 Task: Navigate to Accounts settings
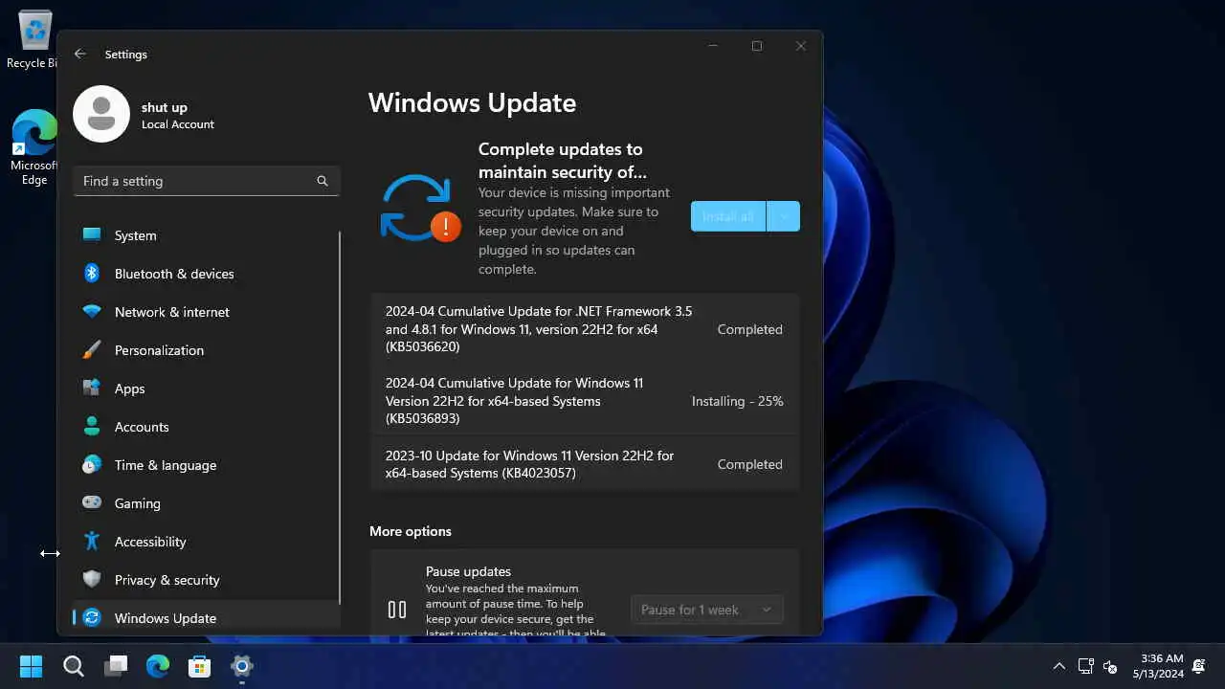[x=206, y=427]
